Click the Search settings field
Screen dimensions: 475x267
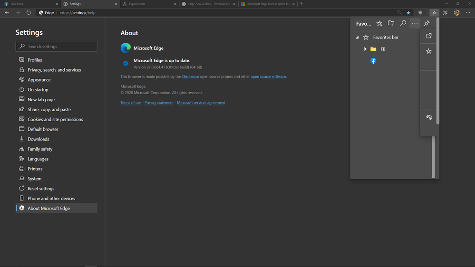coord(57,46)
